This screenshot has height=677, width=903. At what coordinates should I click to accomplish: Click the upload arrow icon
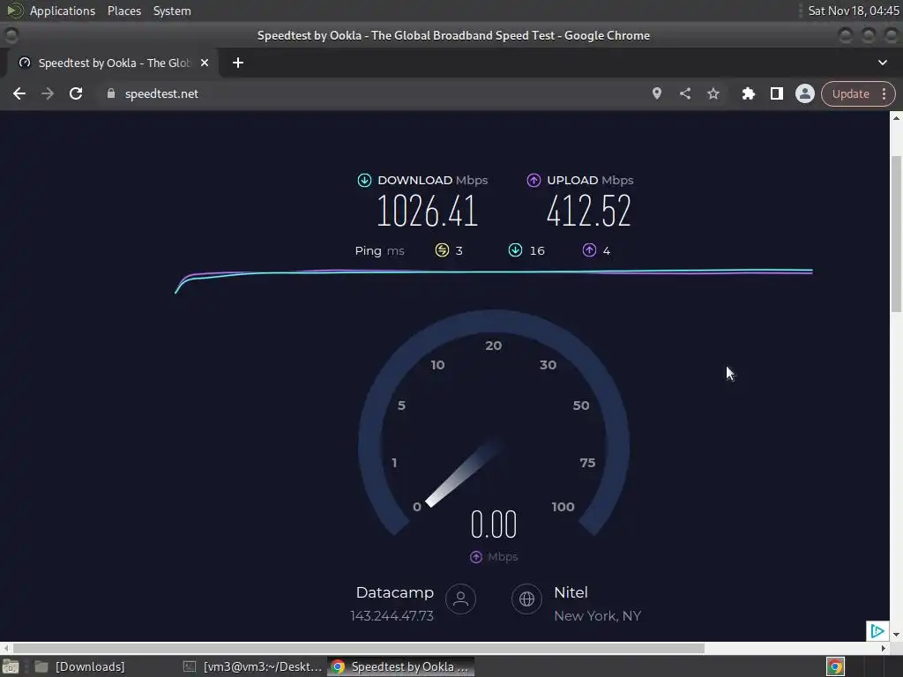[534, 180]
